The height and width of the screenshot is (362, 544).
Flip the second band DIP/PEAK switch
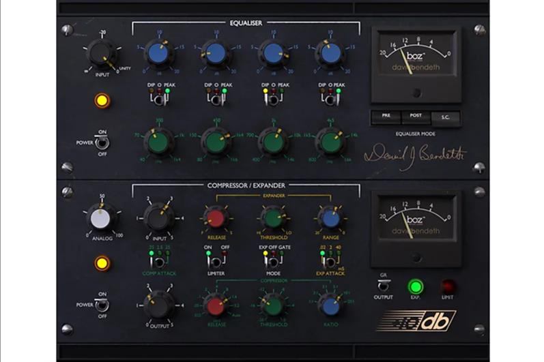pos(216,100)
